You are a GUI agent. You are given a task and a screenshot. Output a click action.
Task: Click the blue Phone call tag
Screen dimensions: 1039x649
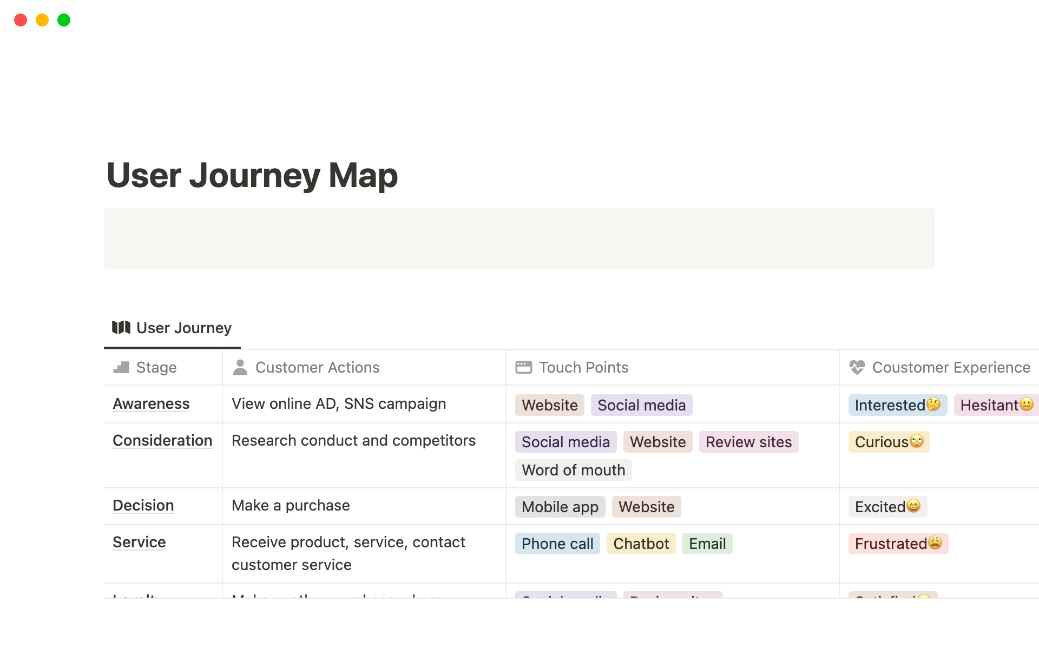[557, 544]
